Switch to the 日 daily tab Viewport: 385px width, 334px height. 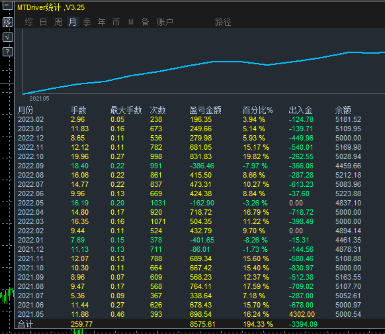(43, 22)
